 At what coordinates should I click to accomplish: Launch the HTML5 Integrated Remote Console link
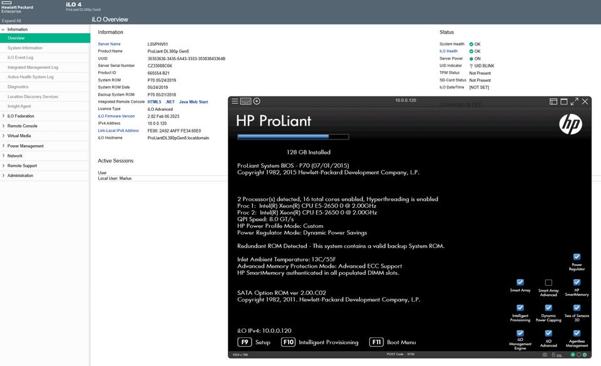(154, 101)
